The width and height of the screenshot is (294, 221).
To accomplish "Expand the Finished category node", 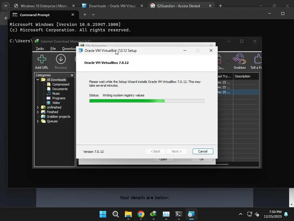I will point(38,112).
